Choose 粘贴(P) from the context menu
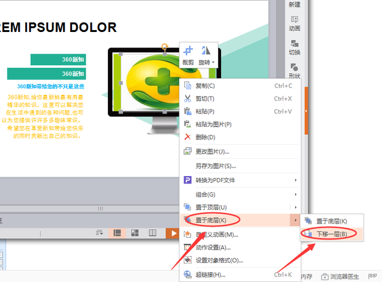Viewport: 382px width, 282px height. click(x=240, y=111)
